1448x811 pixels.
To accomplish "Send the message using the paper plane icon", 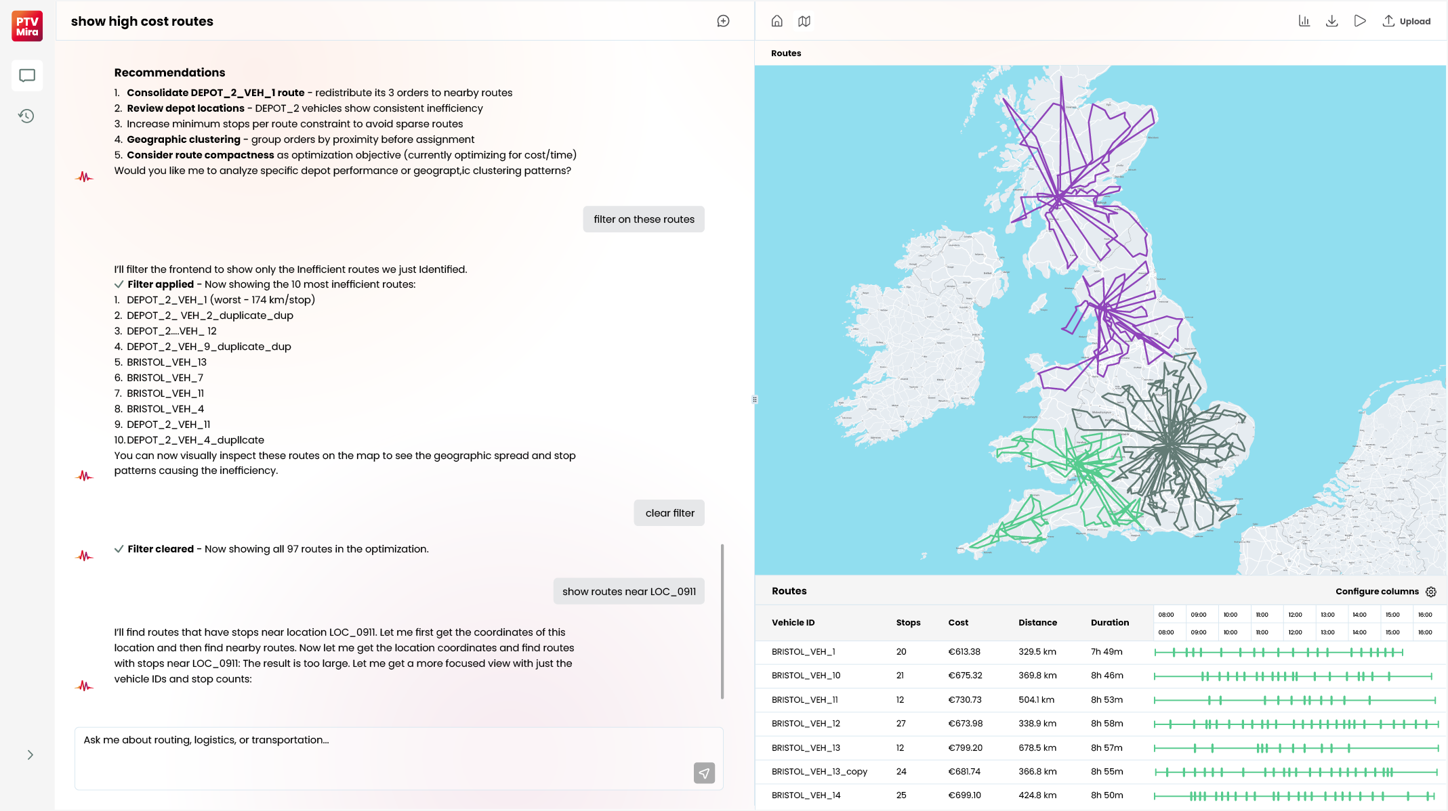I will [x=704, y=773].
